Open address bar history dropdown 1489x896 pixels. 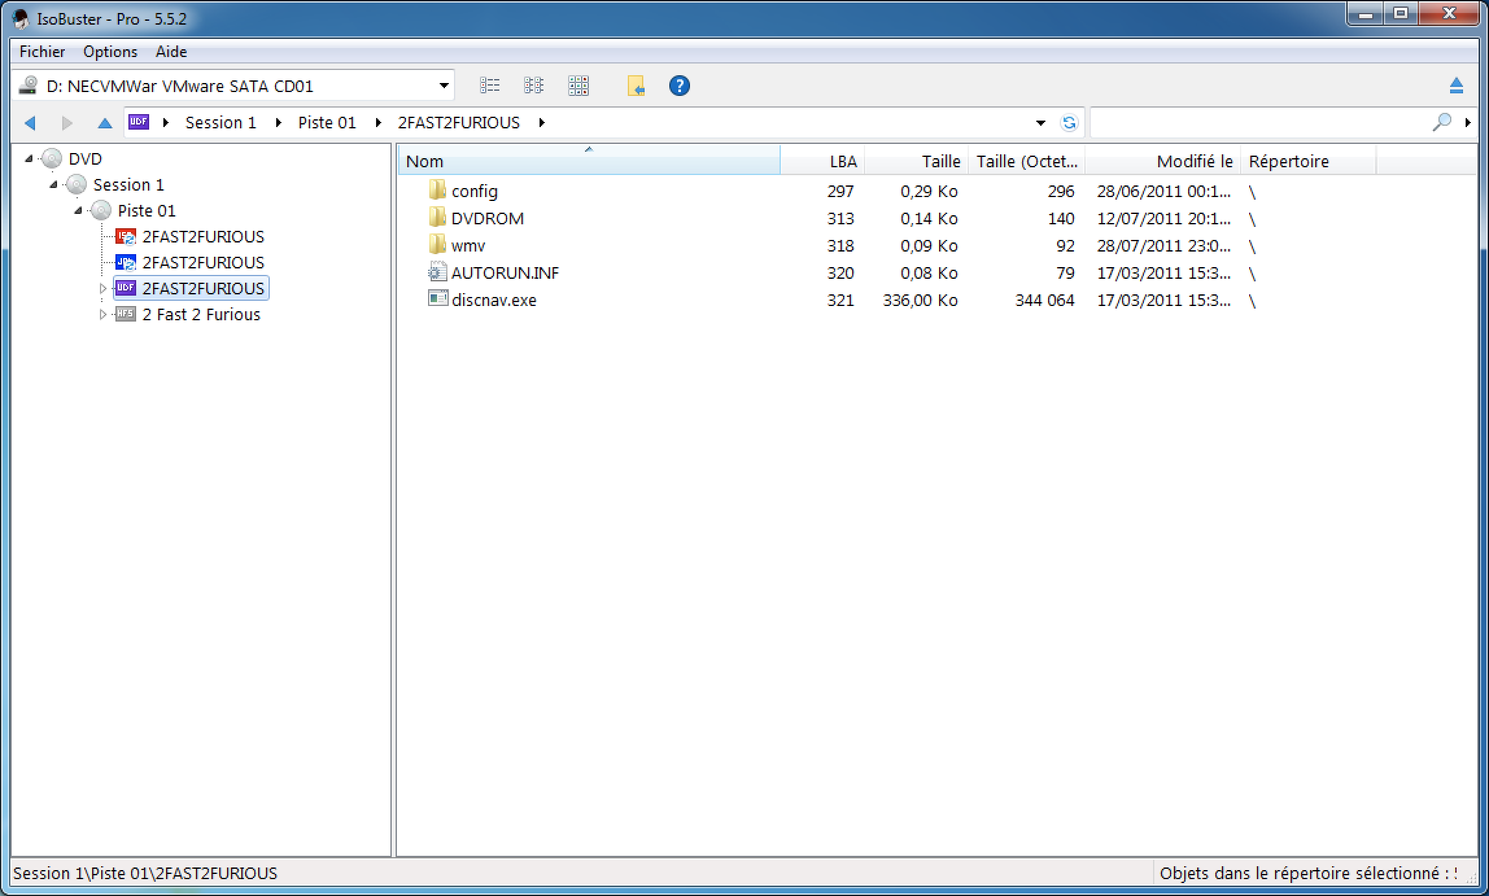point(1040,123)
